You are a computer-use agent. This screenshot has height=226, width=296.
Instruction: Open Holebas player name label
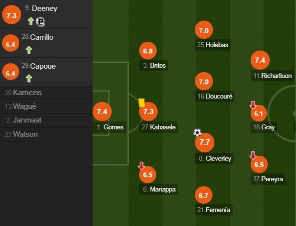pyautogui.click(x=213, y=45)
